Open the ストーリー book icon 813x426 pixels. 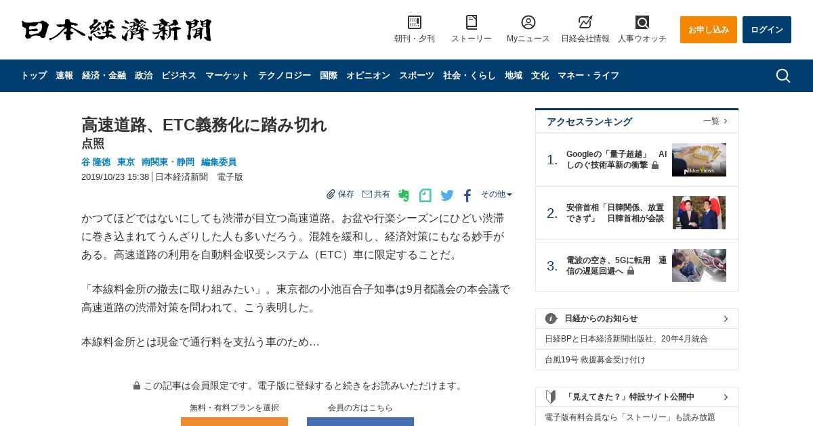tap(472, 22)
